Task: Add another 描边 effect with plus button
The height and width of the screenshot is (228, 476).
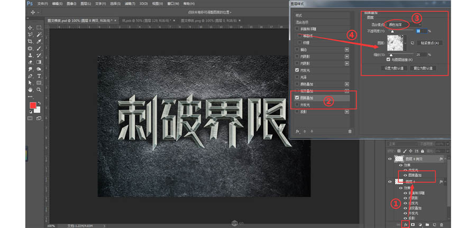Action: (347, 50)
